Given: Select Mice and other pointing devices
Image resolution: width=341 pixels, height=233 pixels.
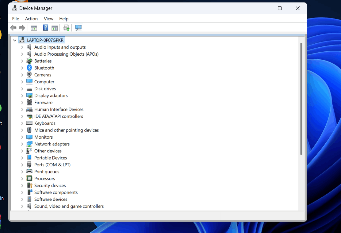Looking at the screenshot, I should (67, 130).
